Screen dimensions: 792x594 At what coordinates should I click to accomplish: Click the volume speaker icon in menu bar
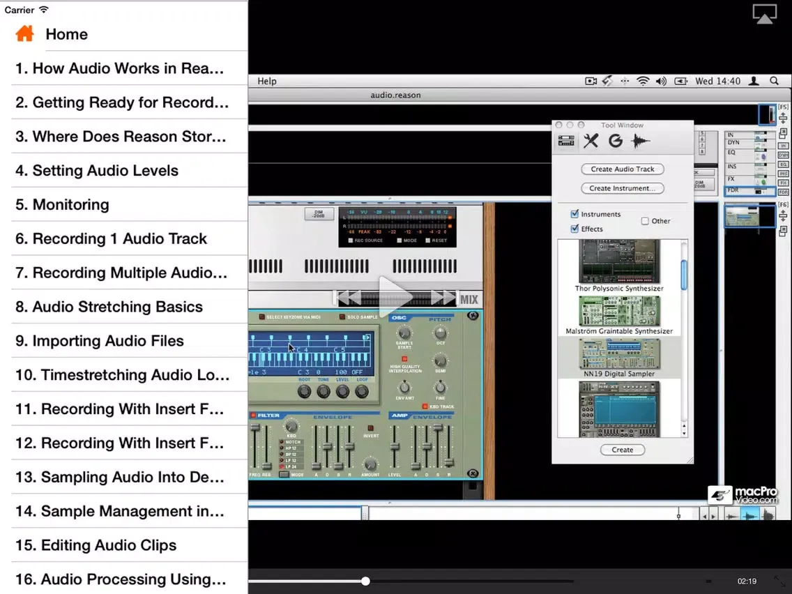point(661,81)
